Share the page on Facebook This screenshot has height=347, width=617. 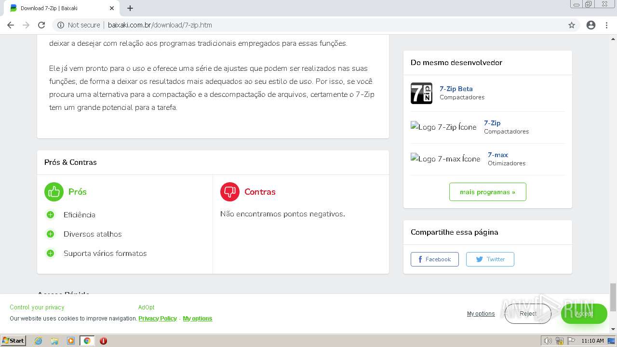[434, 259]
